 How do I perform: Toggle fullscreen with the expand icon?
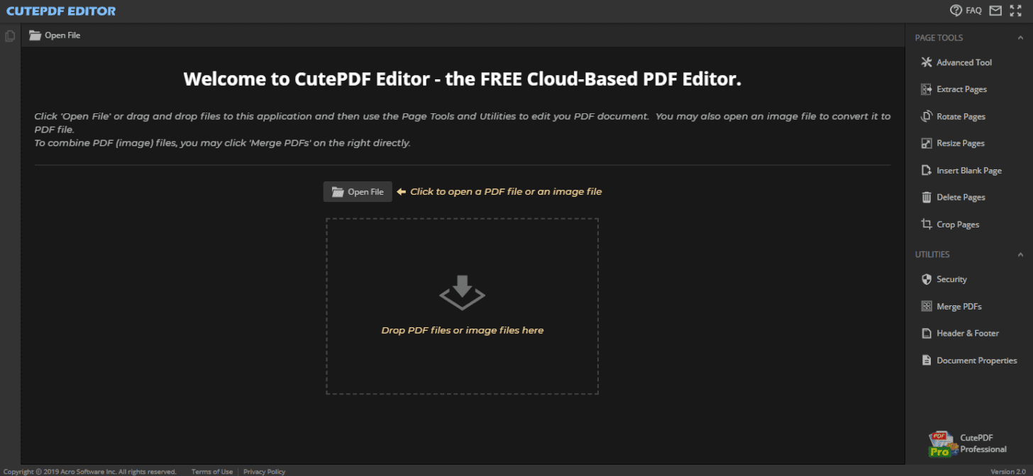point(1015,11)
